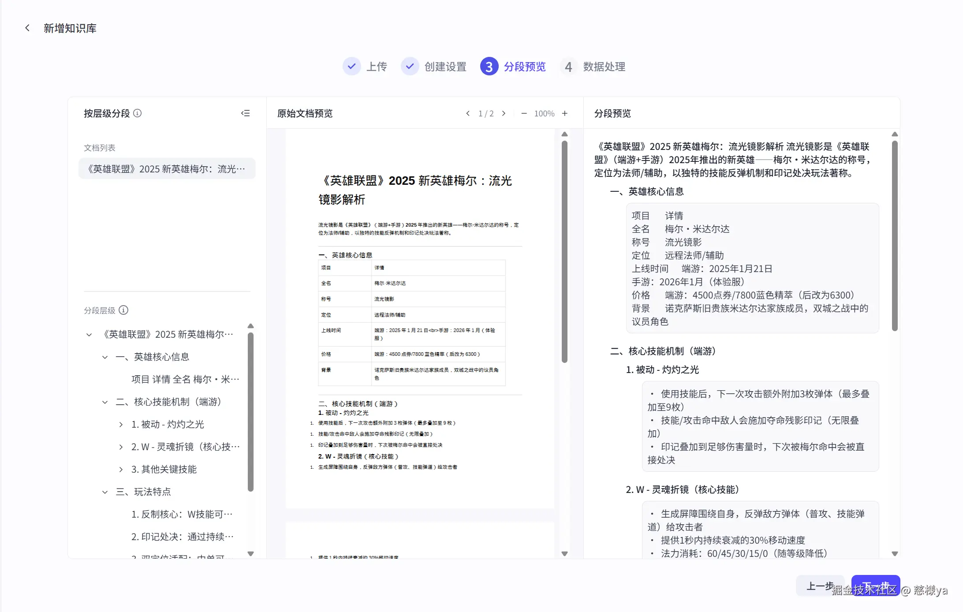Expand the 1. 被动 - 灼灼之光 node
This screenshot has height=612, width=963.
click(x=121, y=424)
